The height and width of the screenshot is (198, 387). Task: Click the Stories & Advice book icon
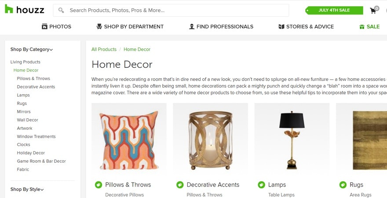point(281,27)
